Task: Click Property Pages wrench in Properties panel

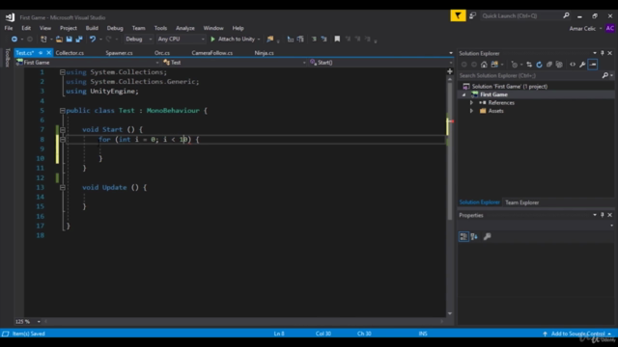Action: click(x=488, y=236)
